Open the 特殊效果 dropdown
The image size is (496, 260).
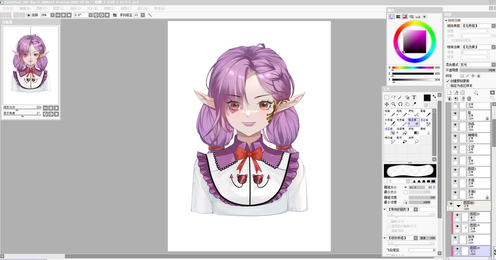(493, 47)
